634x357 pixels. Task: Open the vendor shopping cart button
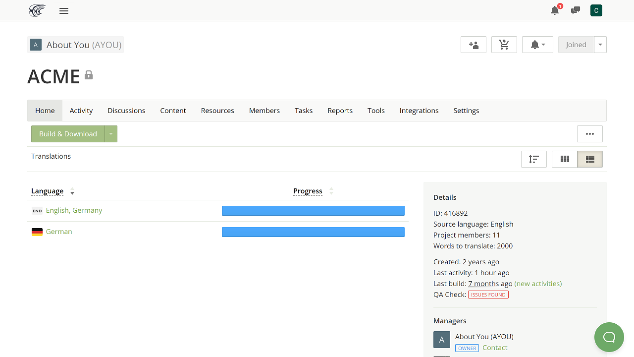(x=504, y=45)
